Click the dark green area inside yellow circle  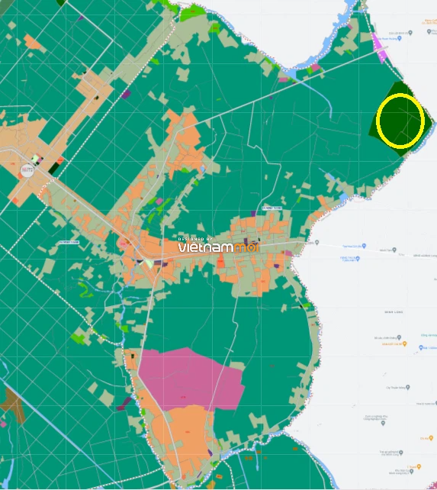(400, 121)
